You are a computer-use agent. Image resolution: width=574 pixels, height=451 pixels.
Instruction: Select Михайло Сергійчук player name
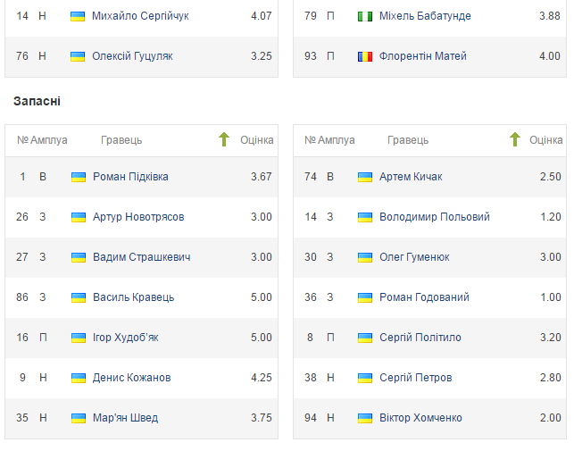(x=140, y=16)
